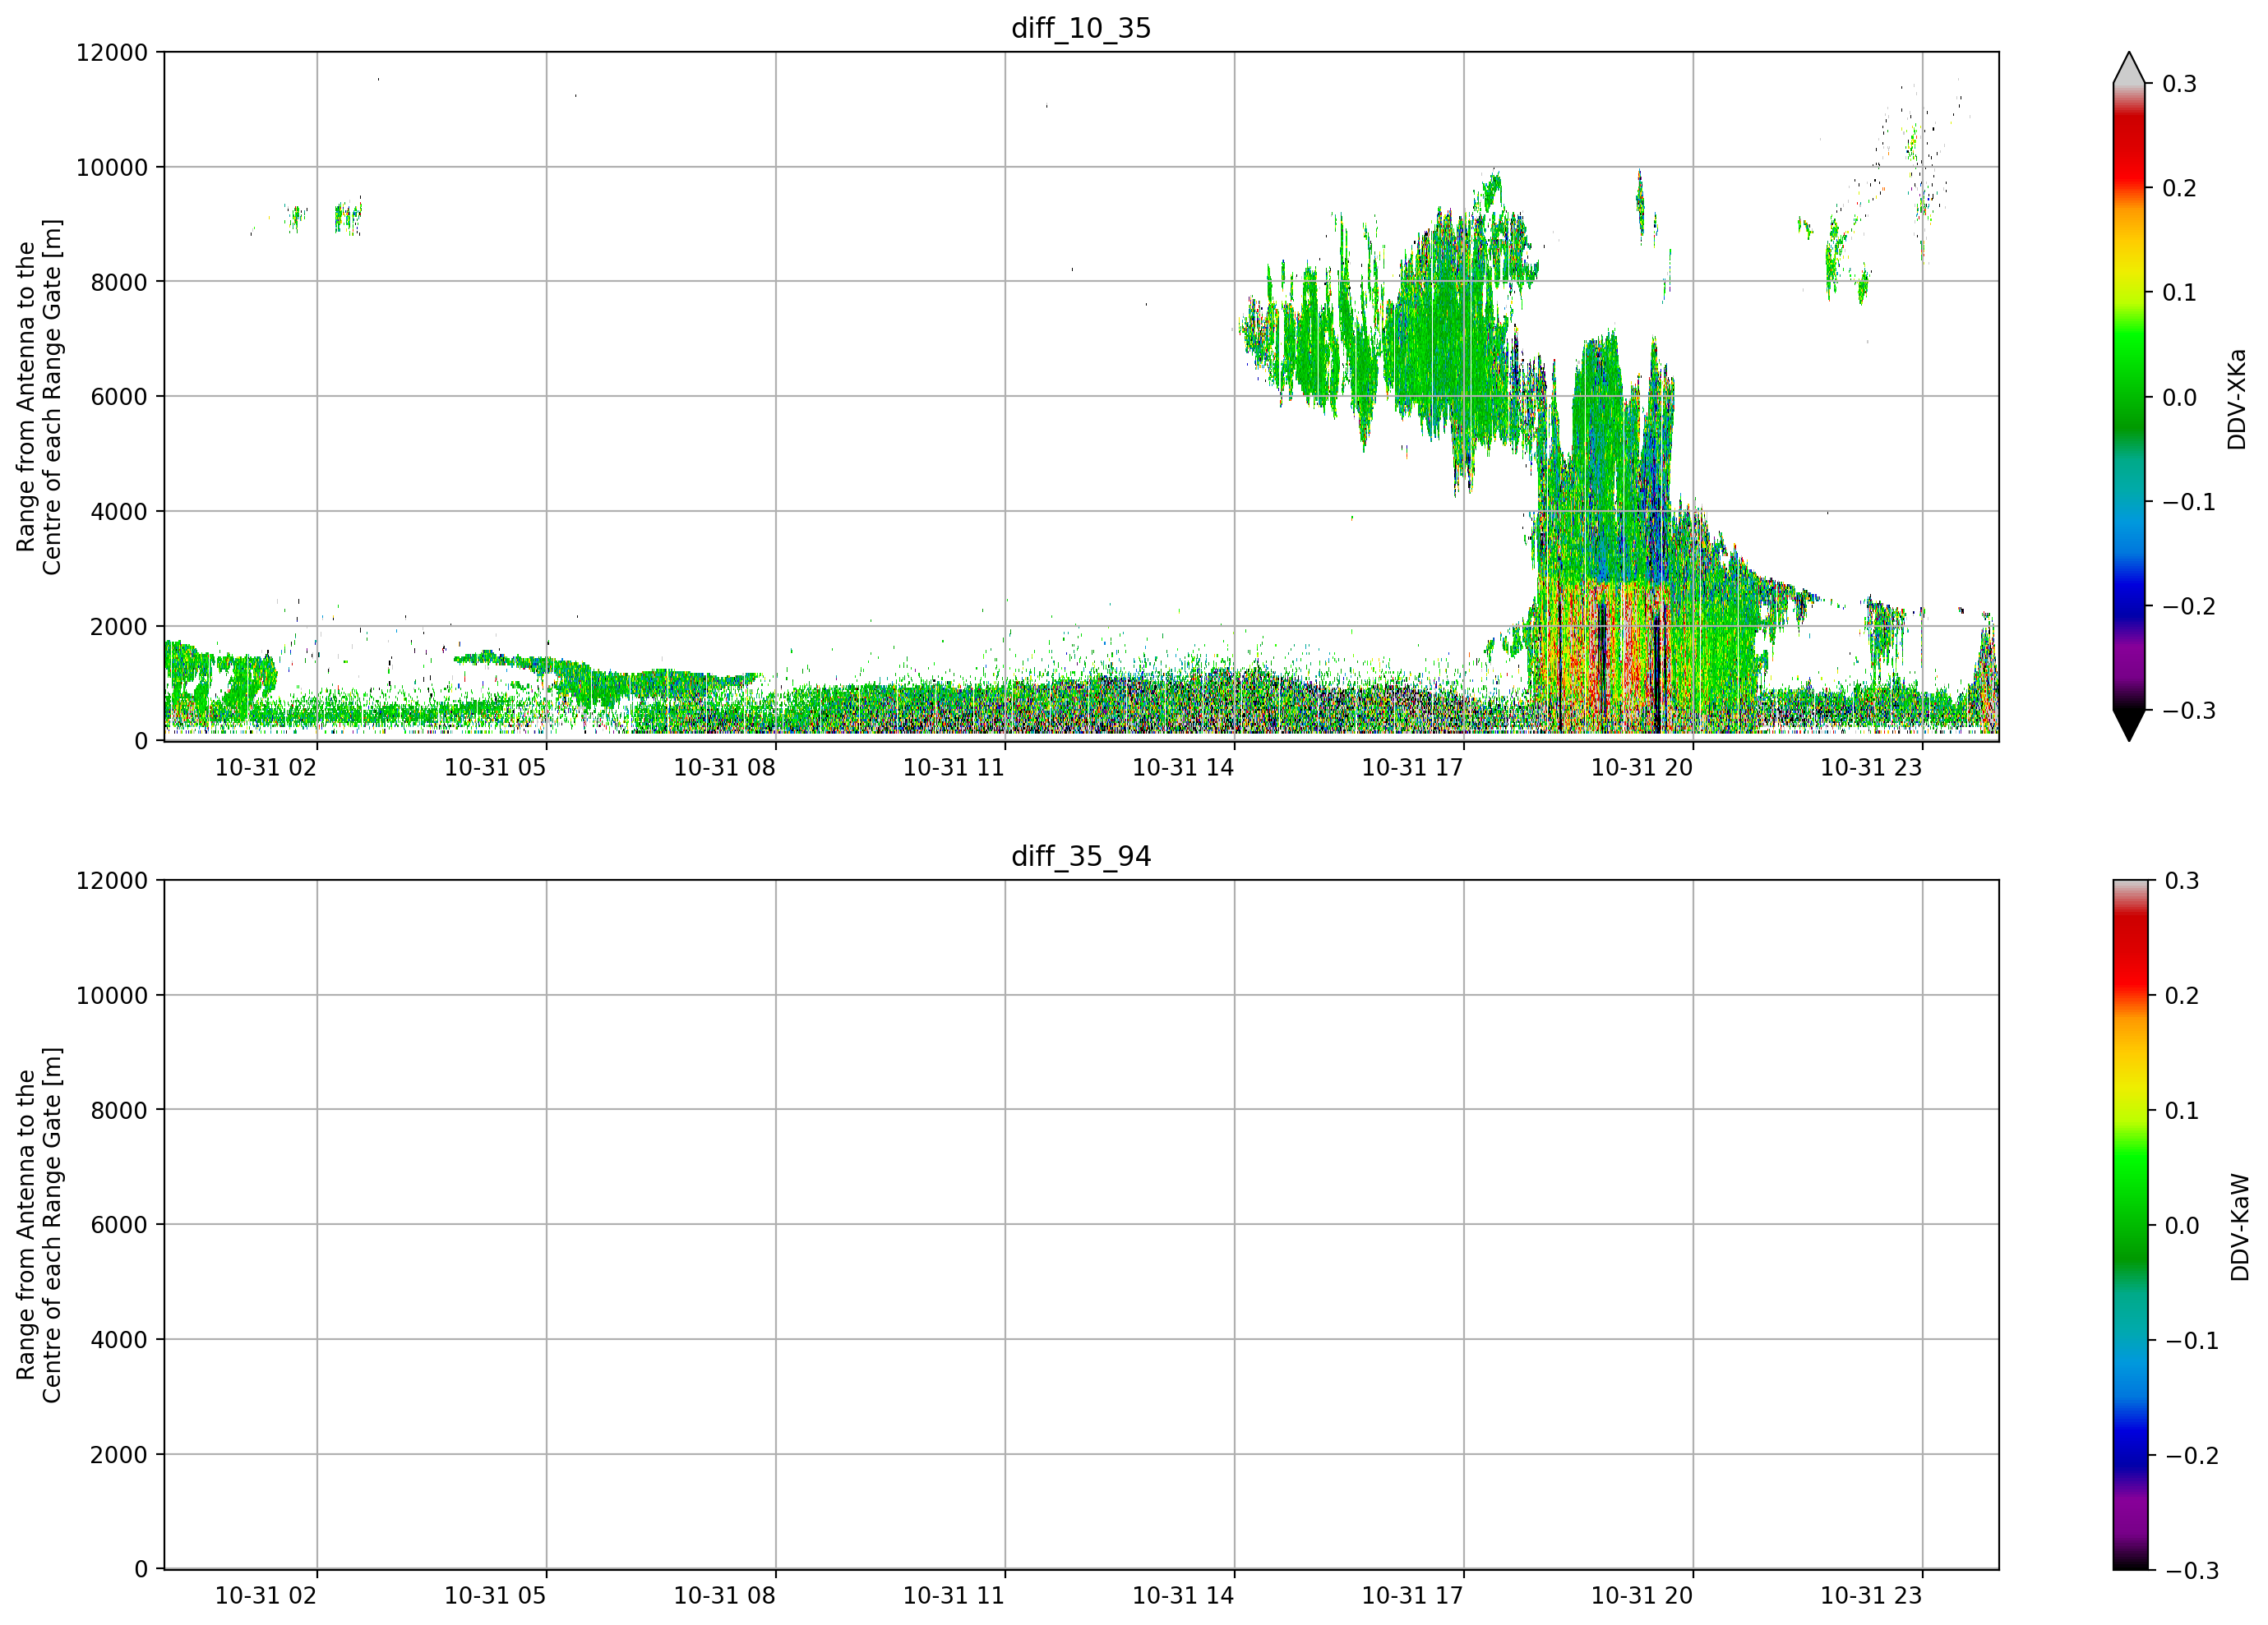The width and height of the screenshot is (2268, 1625).
Task: Click the 0.3 tick on DDV-KaW colorbar
Action: point(2182,882)
